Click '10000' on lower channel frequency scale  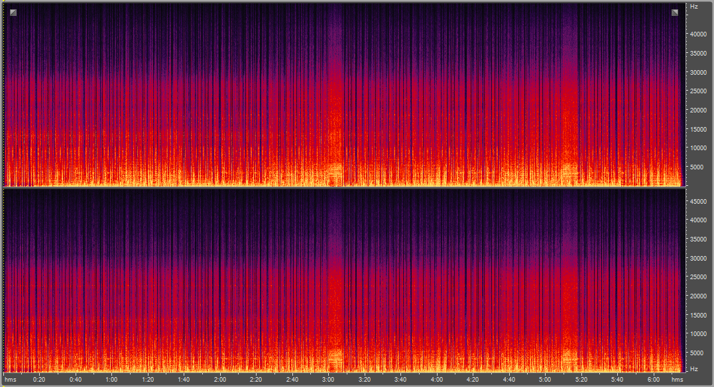click(x=698, y=333)
